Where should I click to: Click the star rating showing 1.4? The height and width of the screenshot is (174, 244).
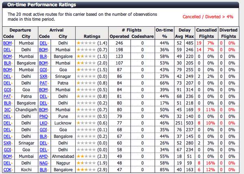(x=85, y=42)
